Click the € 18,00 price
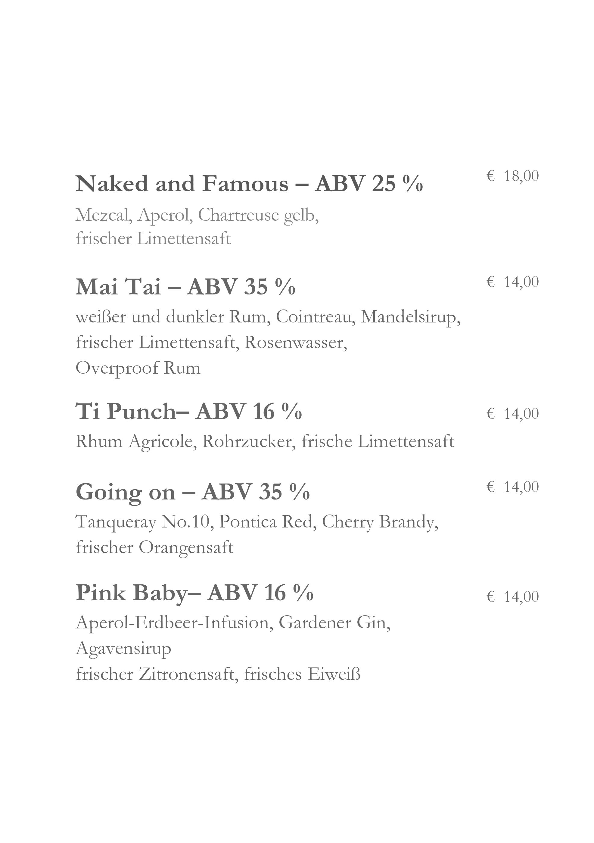This screenshot has width=594, height=843. tap(512, 176)
